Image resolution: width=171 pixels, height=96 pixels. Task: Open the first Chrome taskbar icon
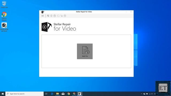(69, 94)
